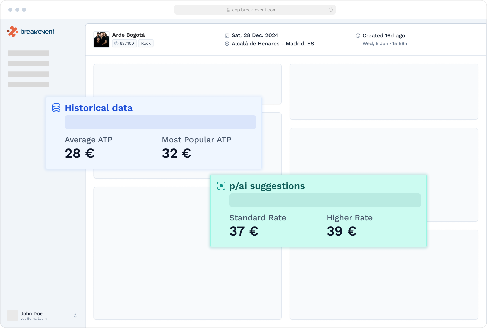Click the Standard Rate label
This screenshot has height=328, width=487.
(258, 218)
